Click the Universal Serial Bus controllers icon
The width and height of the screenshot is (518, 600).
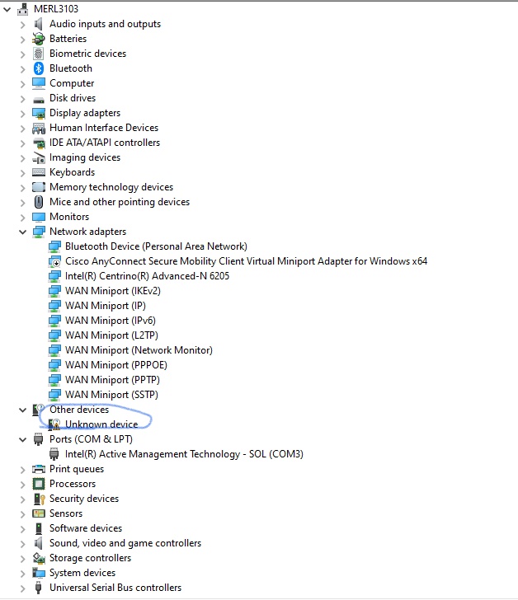38,588
